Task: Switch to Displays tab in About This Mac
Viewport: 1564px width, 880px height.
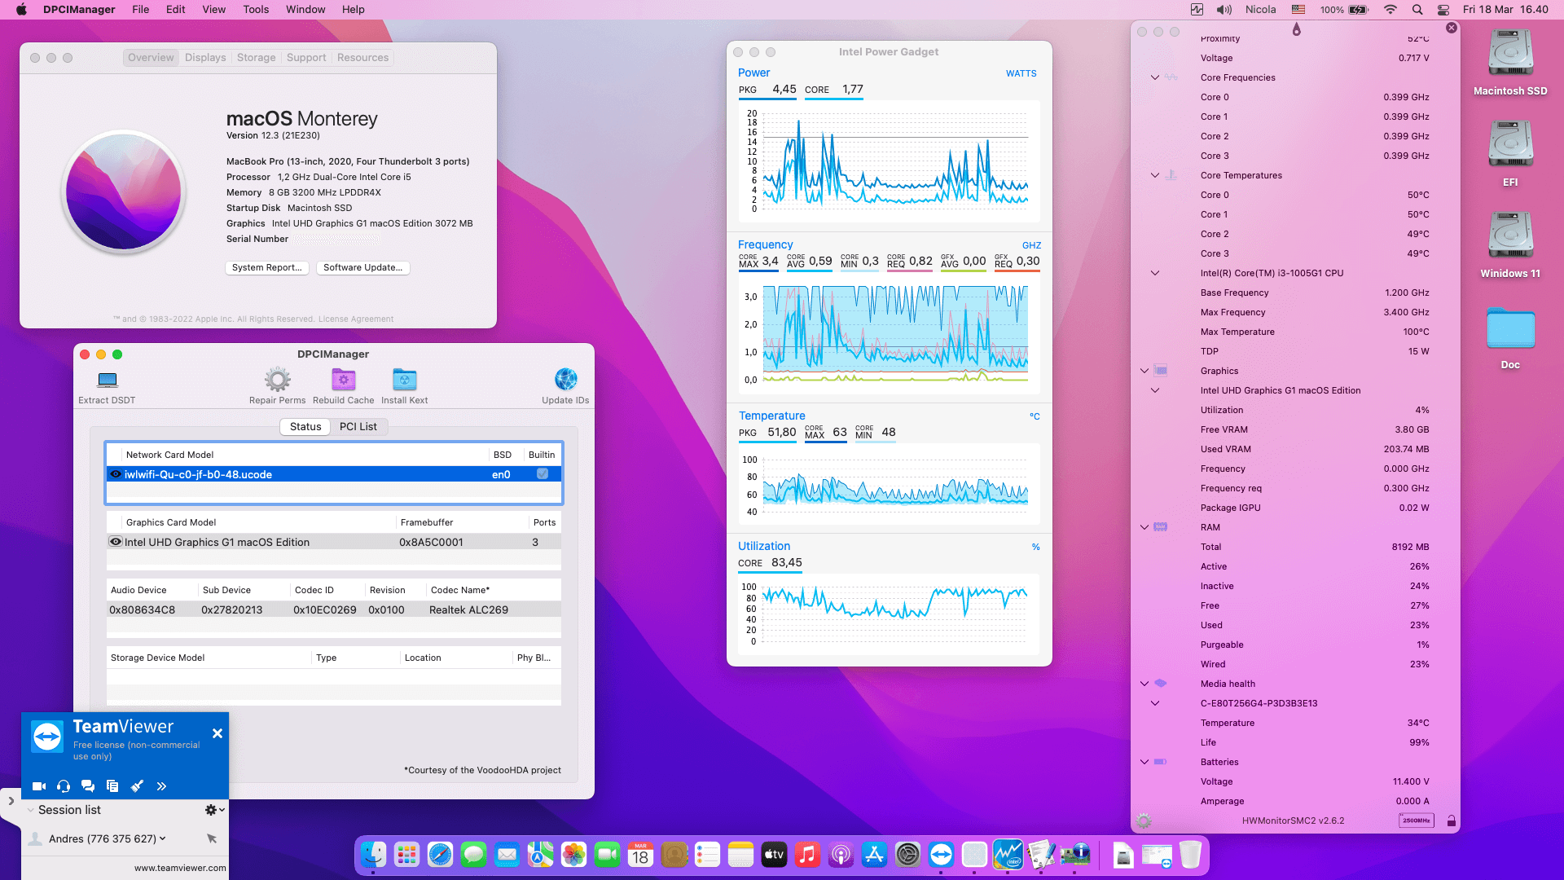Action: click(205, 58)
